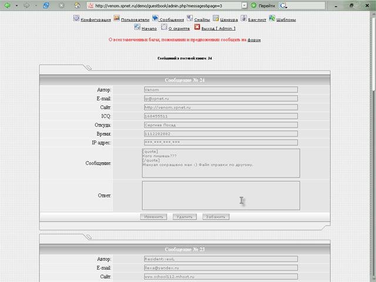Click the browser Stop icon
This screenshot has width=376, height=282.
point(62,5)
